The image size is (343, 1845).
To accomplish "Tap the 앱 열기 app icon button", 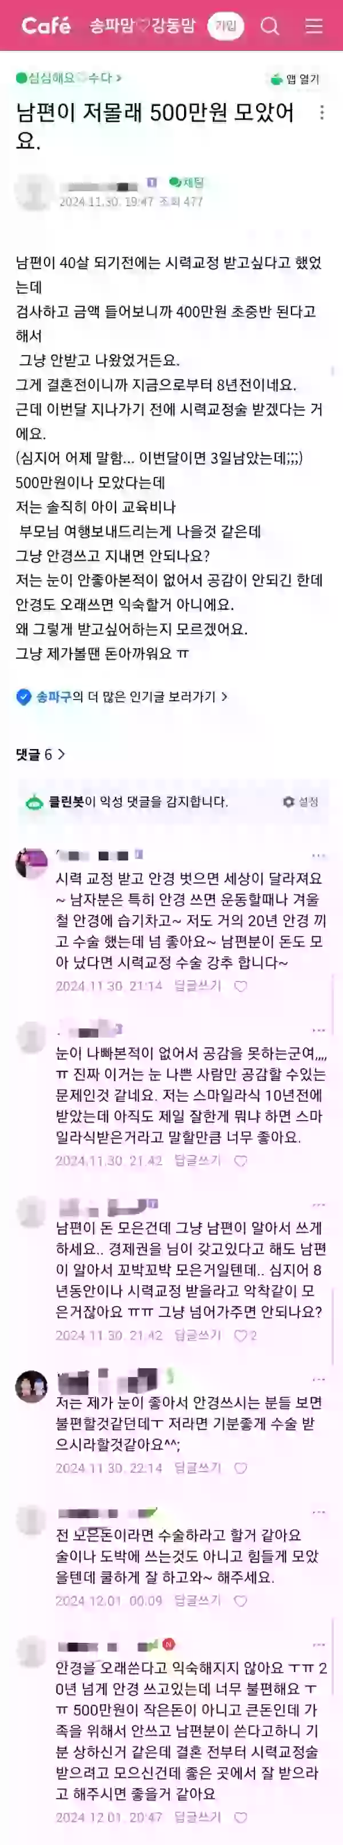I will 296,79.
